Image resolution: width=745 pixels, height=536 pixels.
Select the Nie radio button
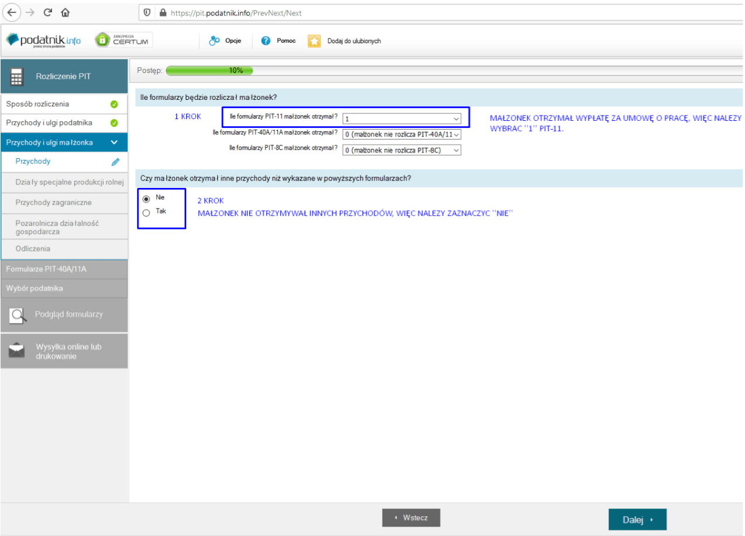[147, 199]
